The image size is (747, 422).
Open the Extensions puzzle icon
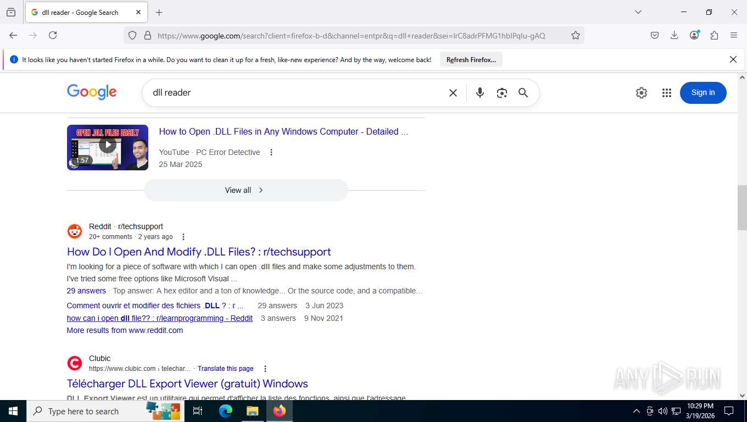pos(714,35)
